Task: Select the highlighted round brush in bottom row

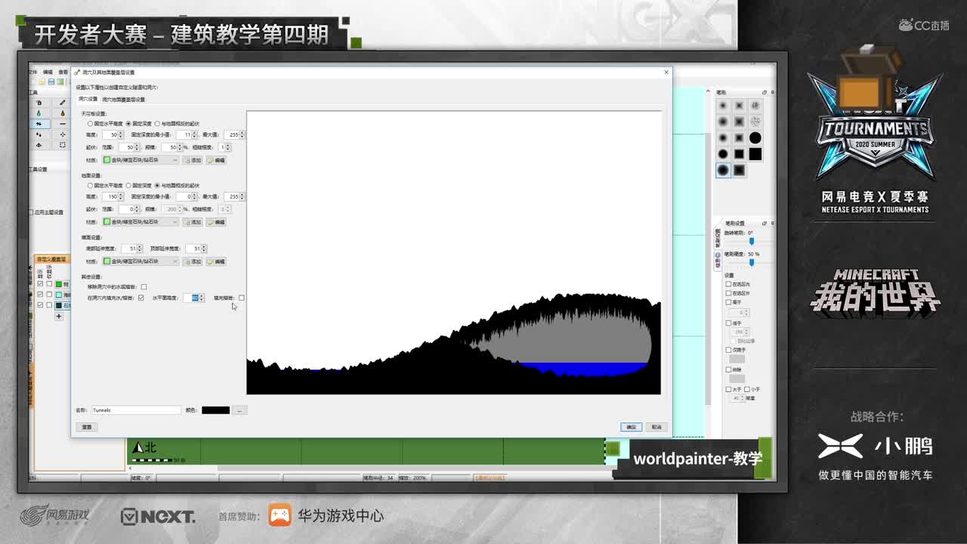Action: pos(723,170)
